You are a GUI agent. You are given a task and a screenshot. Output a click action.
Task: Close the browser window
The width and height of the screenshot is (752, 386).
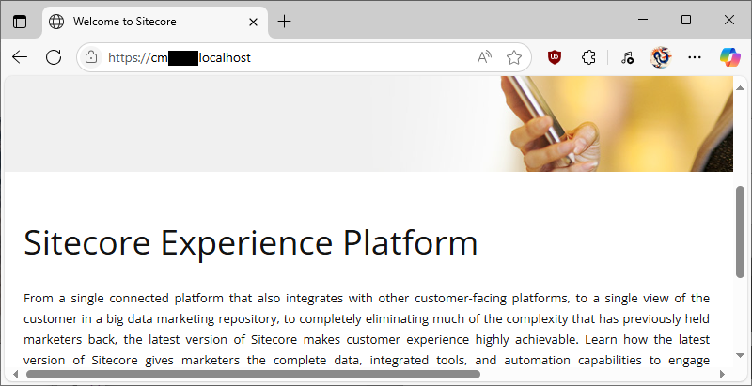[x=729, y=20]
